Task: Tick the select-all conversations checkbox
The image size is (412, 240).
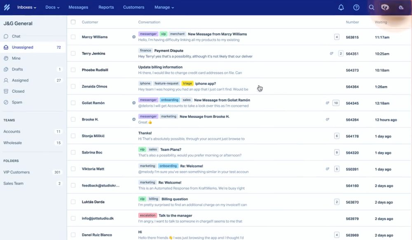Action: tap(73, 22)
